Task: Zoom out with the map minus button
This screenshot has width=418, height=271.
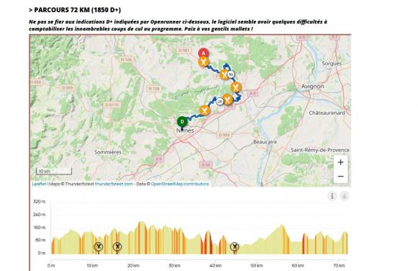Action: coord(340,177)
